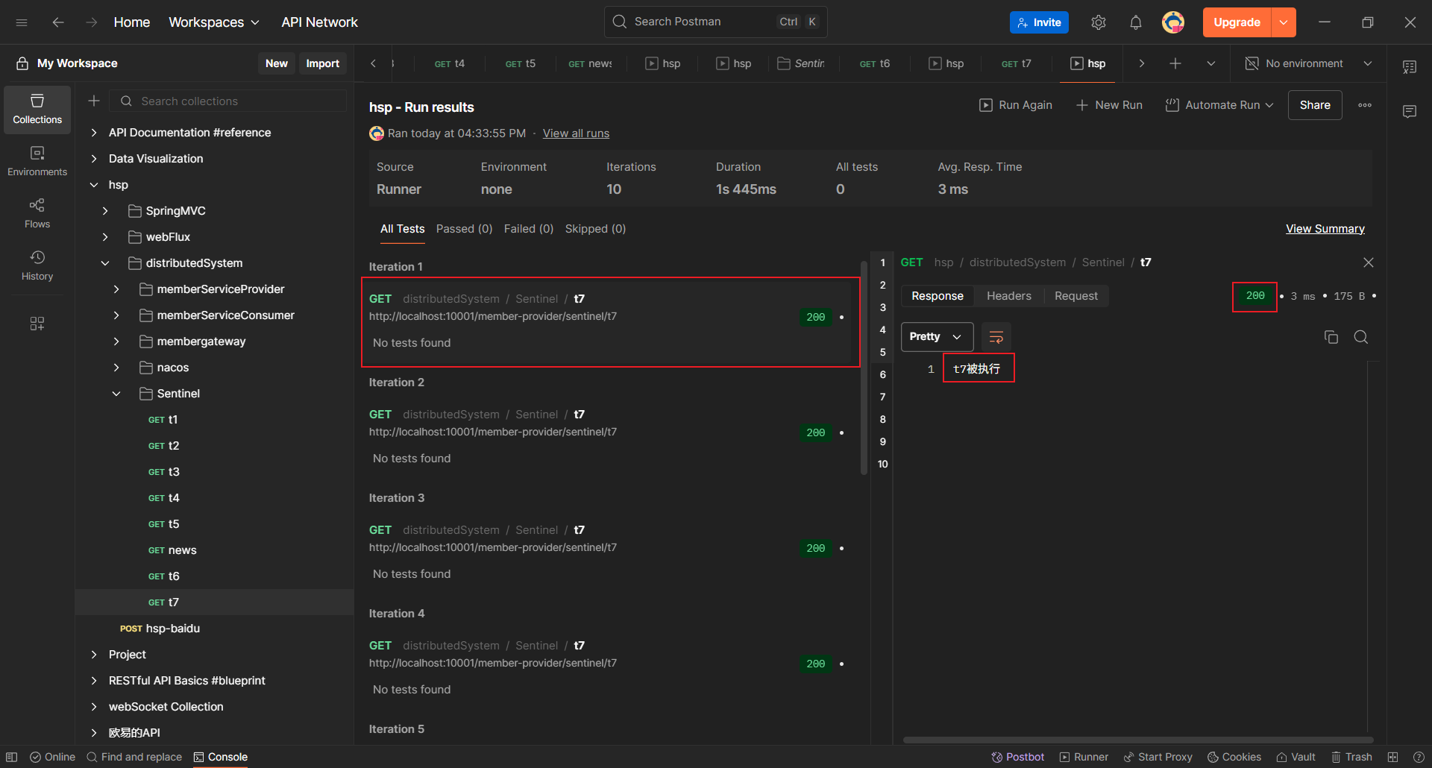
Task: Collapse the Sentinel folder
Action: click(x=116, y=394)
